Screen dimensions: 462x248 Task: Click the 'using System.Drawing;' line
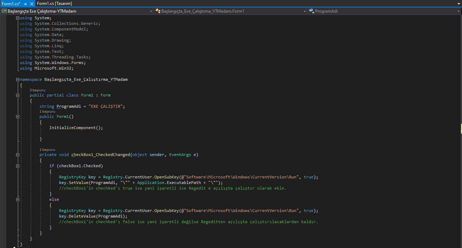point(45,40)
